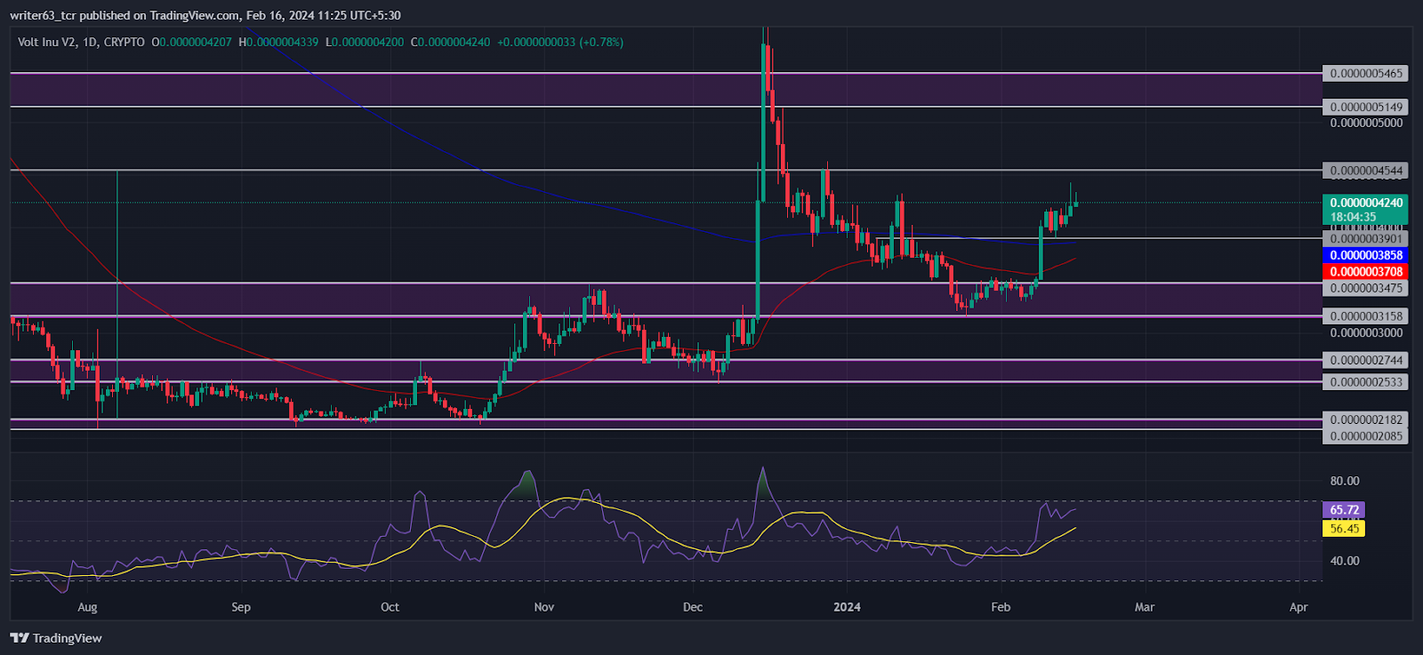Image resolution: width=1423 pixels, height=655 pixels.
Task: Click the RSI average label 56.45
Action: coord(1344,529)
